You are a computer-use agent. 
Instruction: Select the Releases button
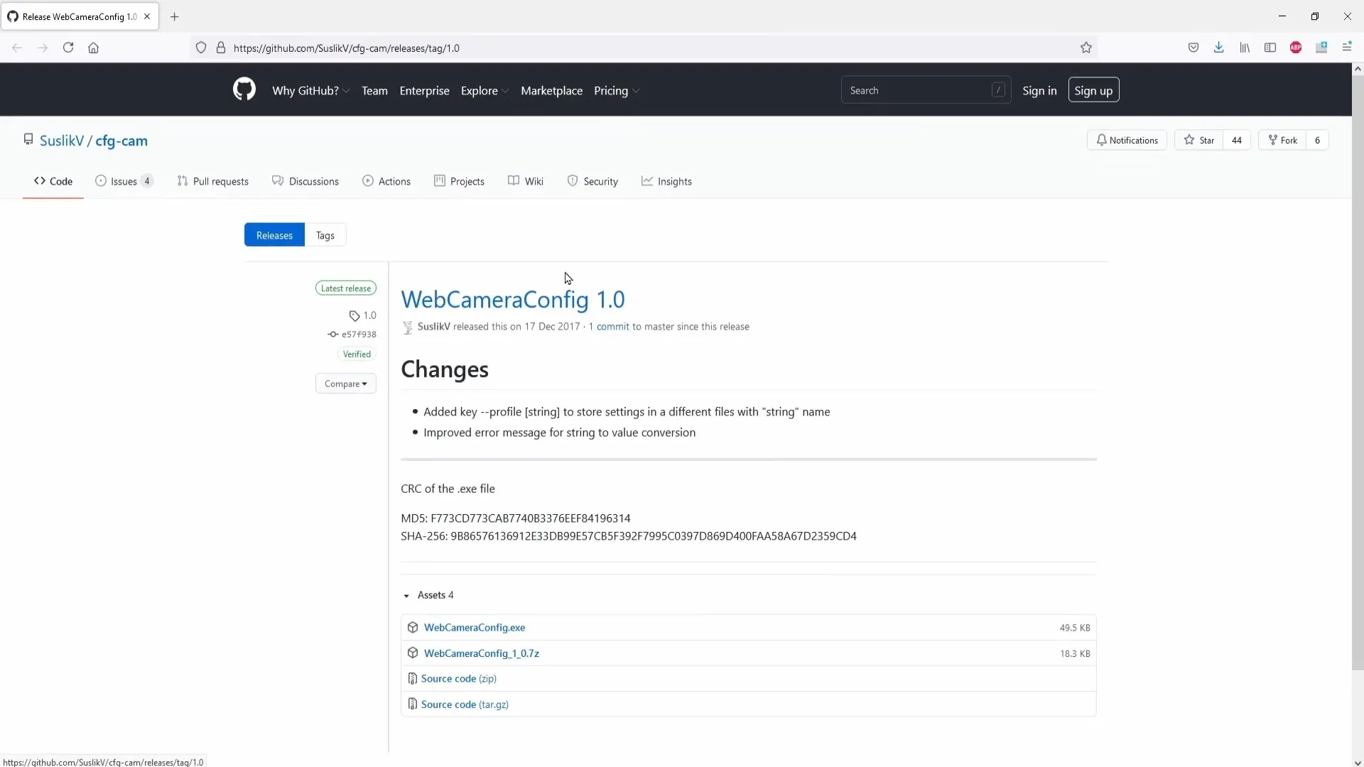tap(274, 235)
